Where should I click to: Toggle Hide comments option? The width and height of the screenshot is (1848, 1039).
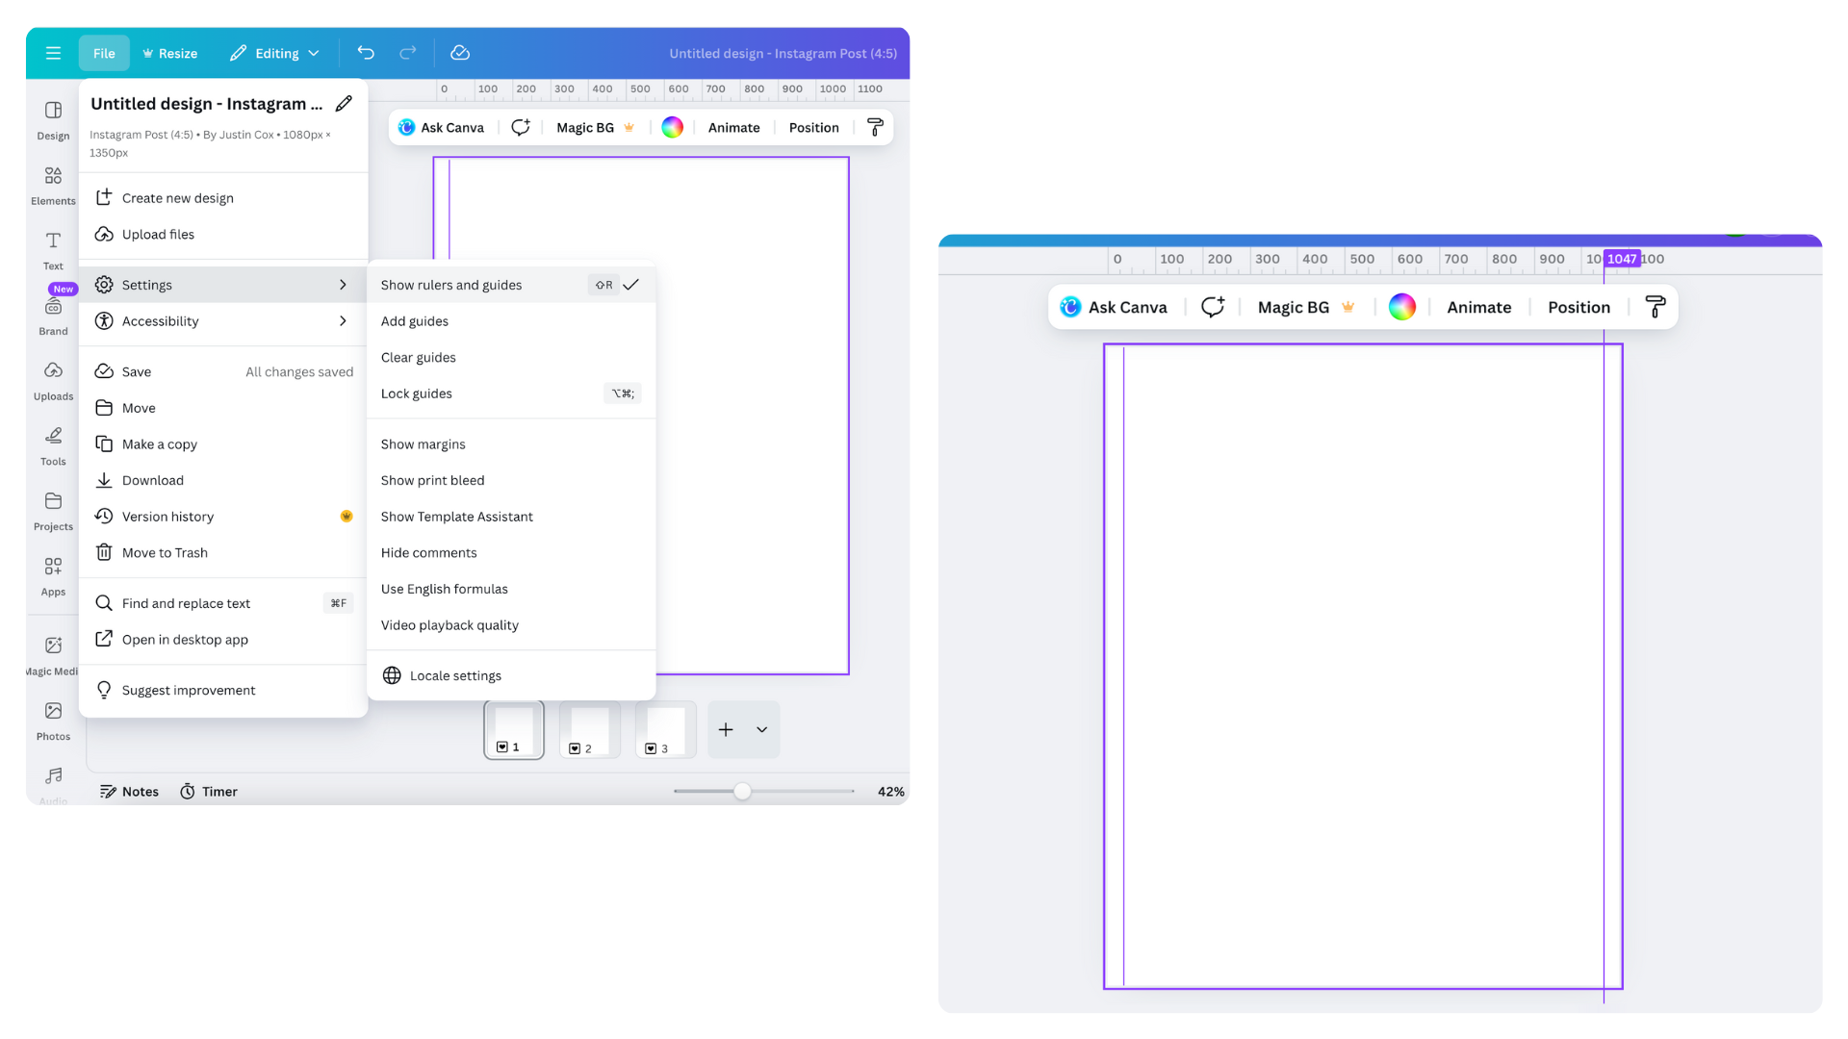[x=511, y=552]
